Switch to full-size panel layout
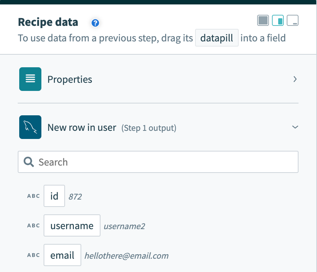This screenshot has width=317, height=272. click(x=263, y=21)
